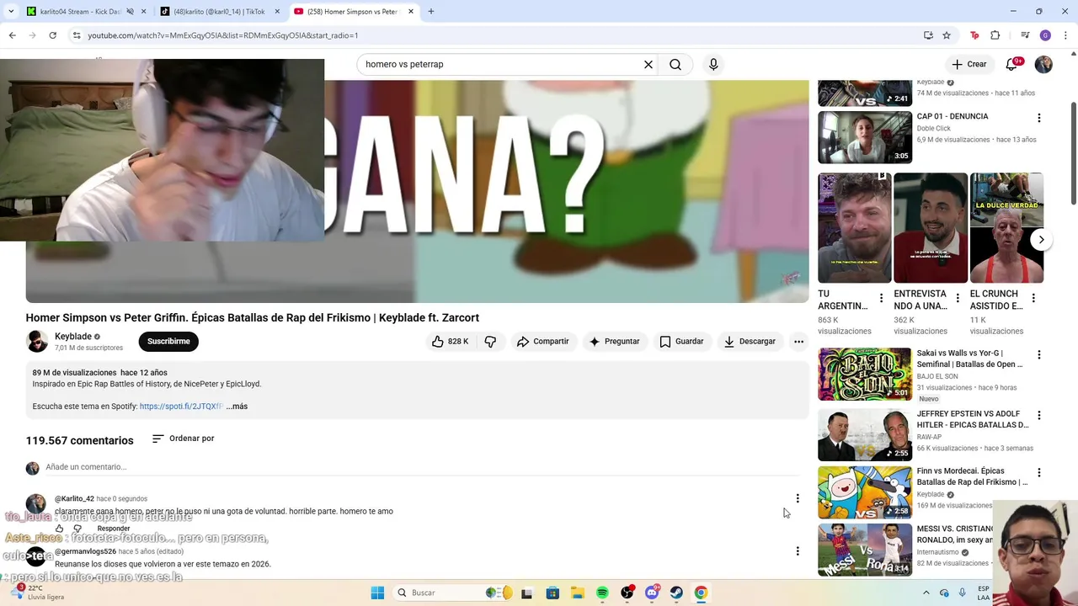The width and height of the screenshot is (1078, 606).
Task: Click the Añade un comentario input field
Action: (x=421, y=467)
